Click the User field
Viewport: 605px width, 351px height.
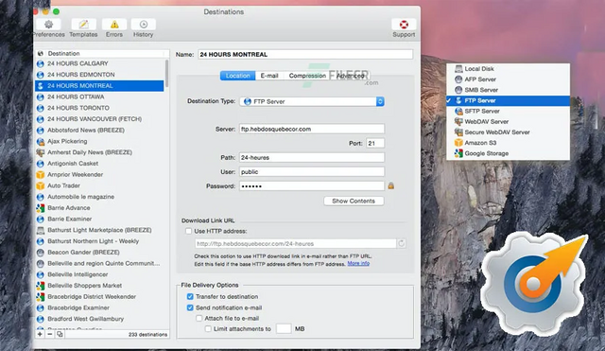click(x=312, y=172)
